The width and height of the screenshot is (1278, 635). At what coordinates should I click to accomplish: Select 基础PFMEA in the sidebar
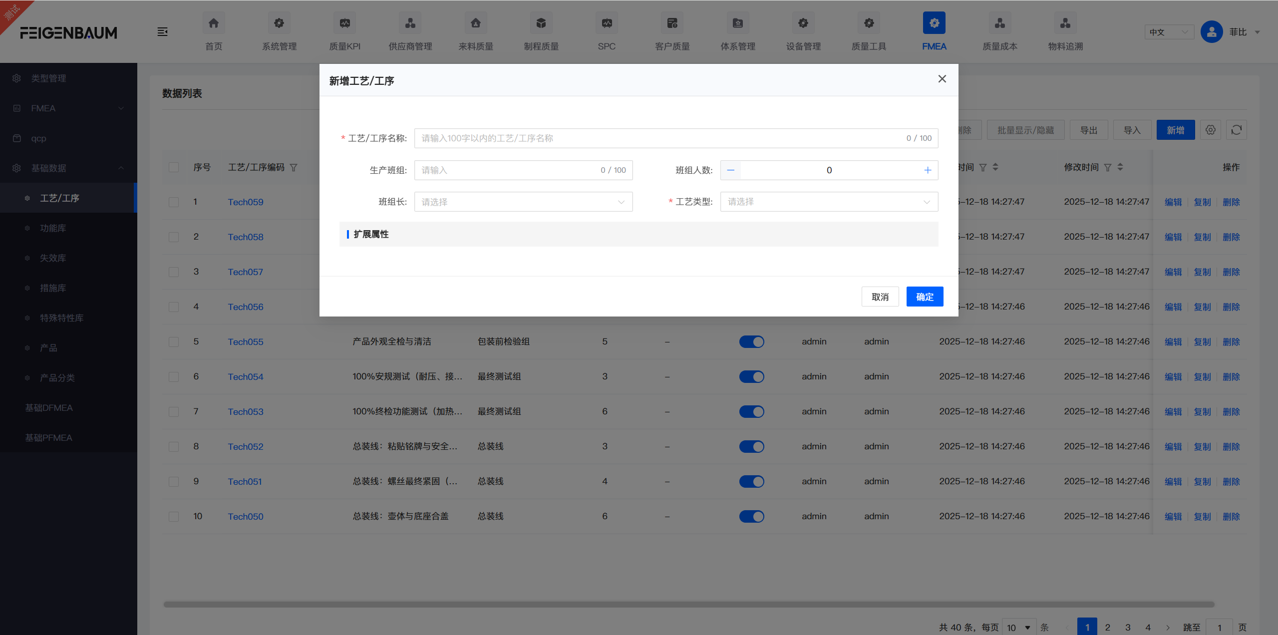point(48,437)
